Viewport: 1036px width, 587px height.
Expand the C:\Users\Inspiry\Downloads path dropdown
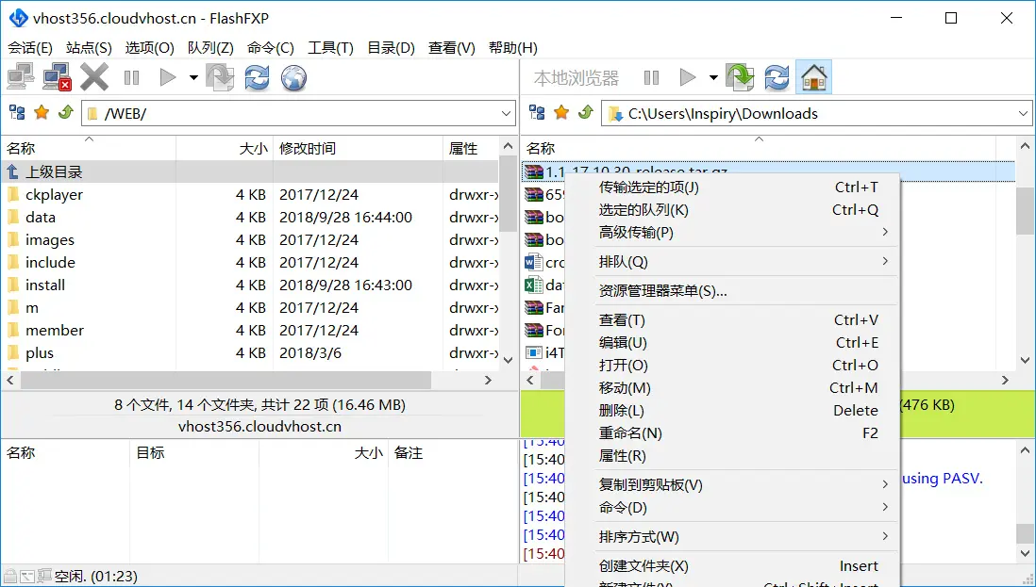[1024, 113]
